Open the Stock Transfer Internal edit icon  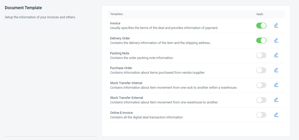276,85
